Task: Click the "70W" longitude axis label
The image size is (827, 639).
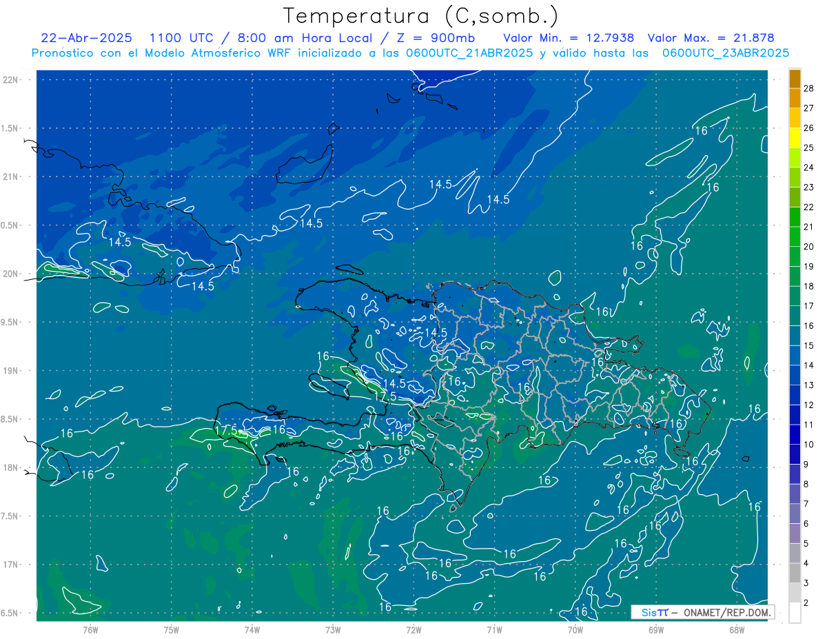Action: 575,629
